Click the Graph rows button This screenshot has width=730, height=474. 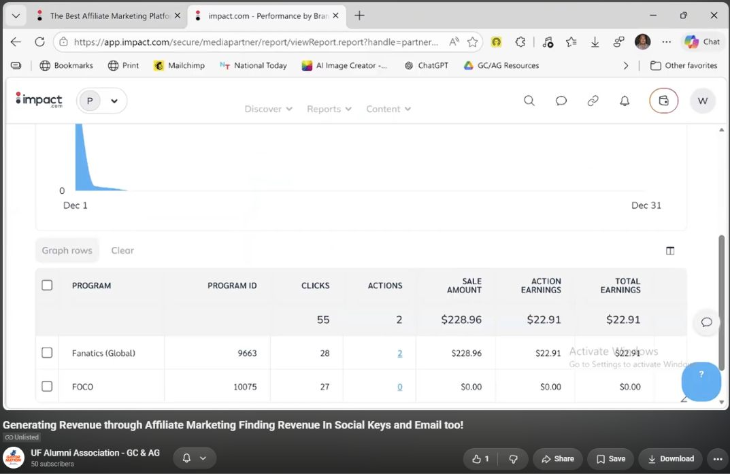click(67, 250)
